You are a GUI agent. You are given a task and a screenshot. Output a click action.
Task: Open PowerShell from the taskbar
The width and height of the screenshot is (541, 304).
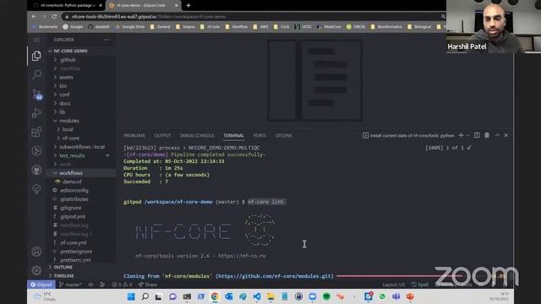pos(201,296)
